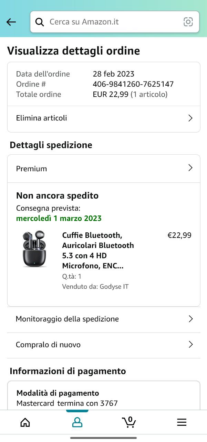The width and height of the screenshot is (207, 442).
Task: Tap the earbuds product thumbnail
Action: 34,249
